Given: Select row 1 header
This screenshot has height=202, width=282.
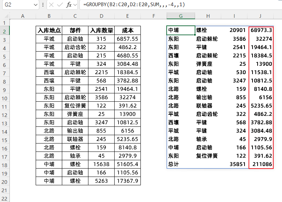Looking at the screenshot, I should tap(5, 23).
